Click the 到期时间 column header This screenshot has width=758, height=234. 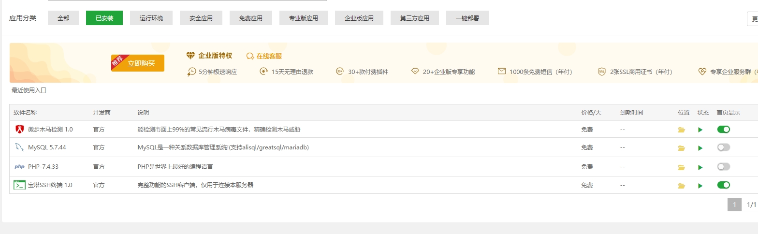631,113
